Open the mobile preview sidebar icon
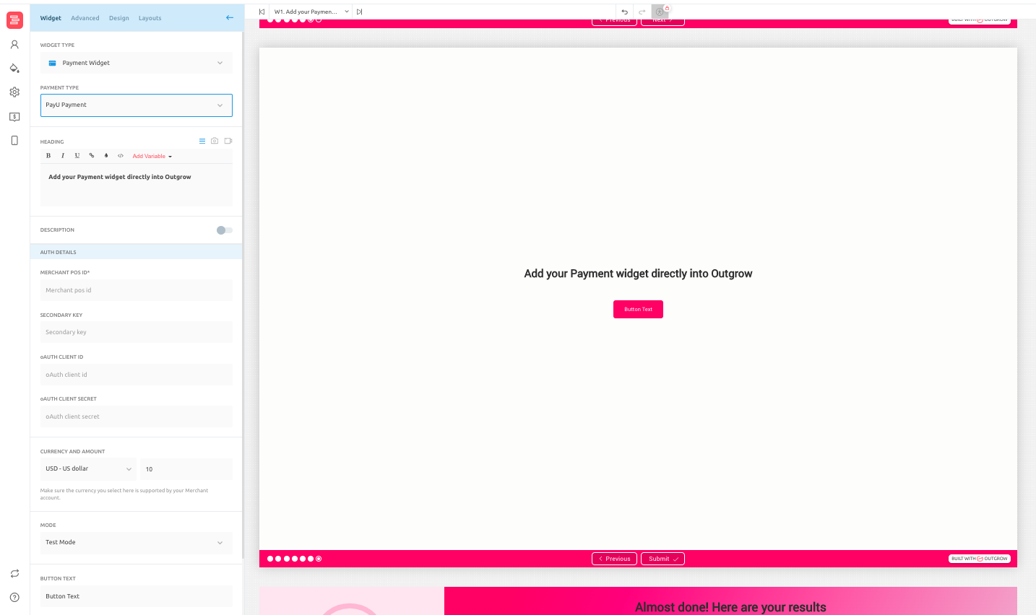 coord(14,141)
